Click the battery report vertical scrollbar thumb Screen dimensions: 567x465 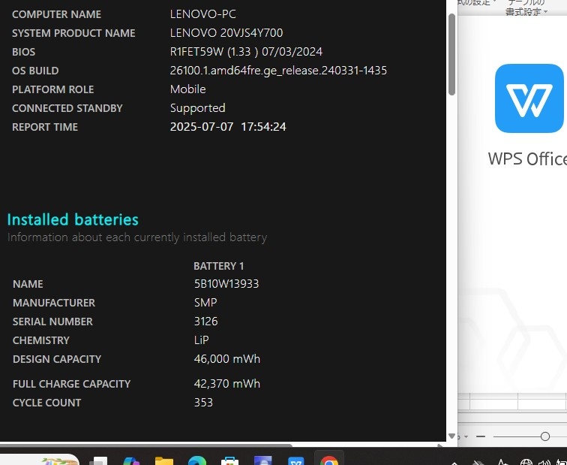tap(451, 54)
